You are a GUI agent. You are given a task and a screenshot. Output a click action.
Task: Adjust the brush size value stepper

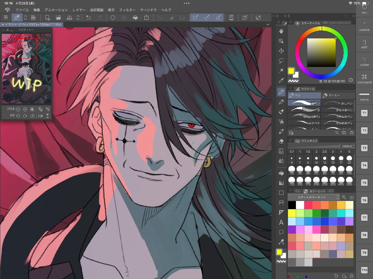[x=353, y=146]
